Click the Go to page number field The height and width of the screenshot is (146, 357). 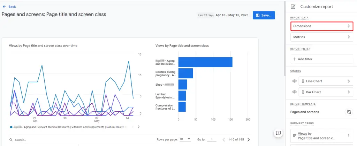(x=211, y=139)
